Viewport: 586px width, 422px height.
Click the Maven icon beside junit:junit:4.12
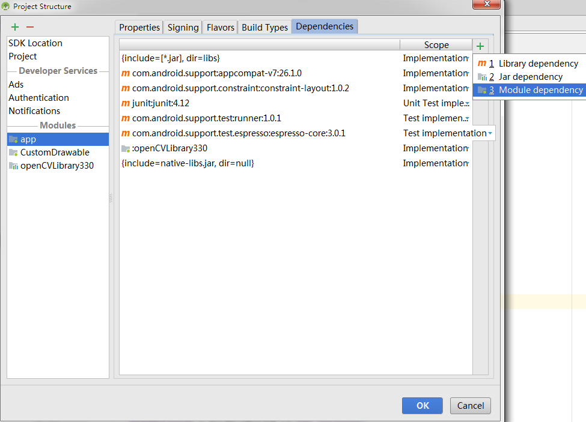(124, 103)
